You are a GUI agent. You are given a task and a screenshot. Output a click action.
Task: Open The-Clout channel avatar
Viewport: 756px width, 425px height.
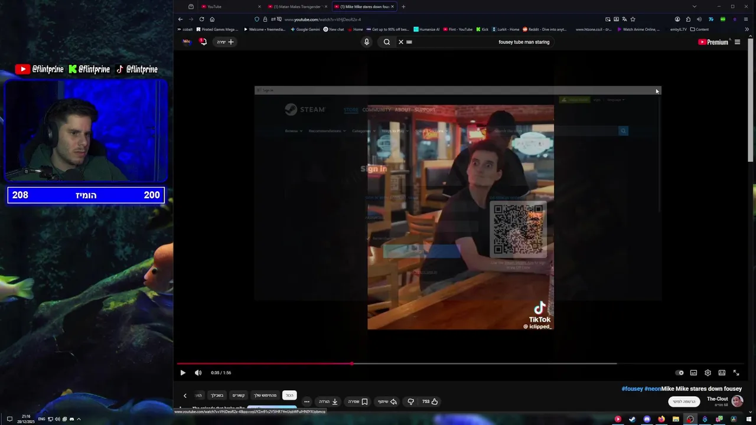[737, 401]
